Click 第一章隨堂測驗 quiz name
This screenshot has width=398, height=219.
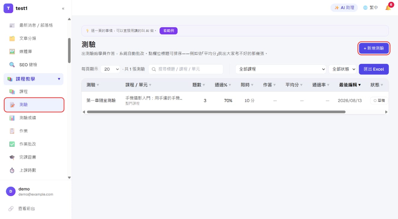[x=101, y=101]
